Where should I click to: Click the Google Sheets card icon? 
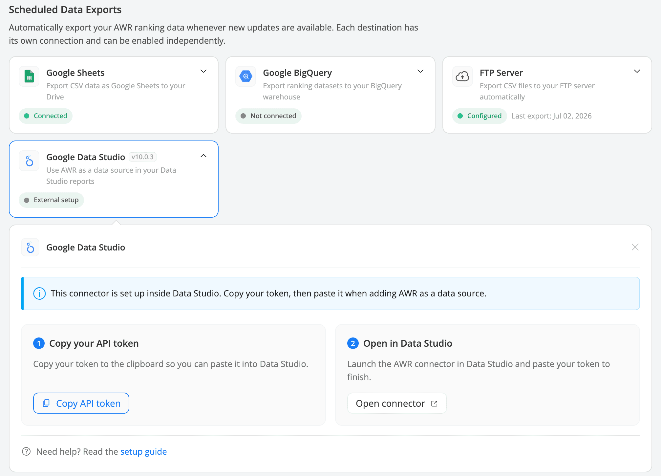click(x=29, y=76)
